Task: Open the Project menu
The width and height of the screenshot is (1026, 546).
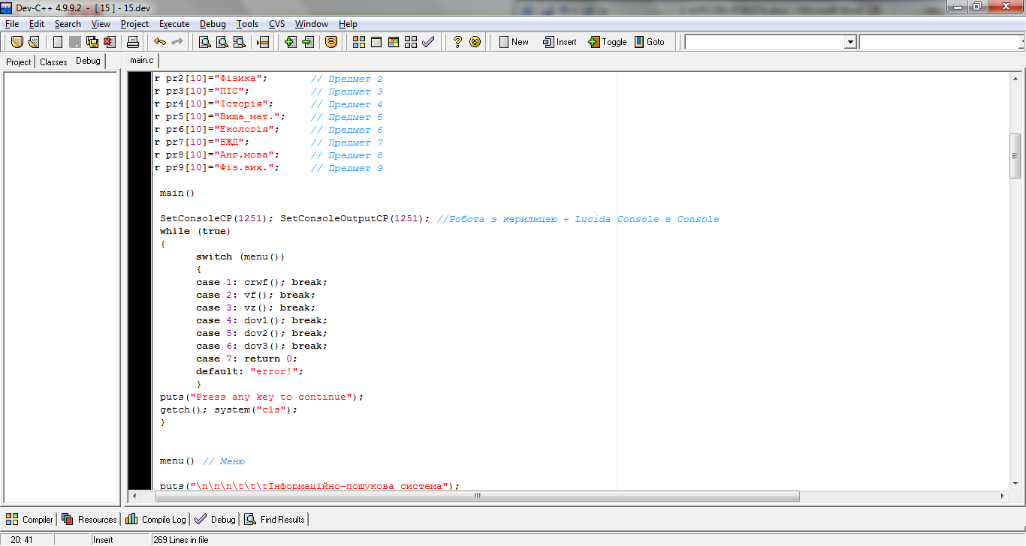Action: click(x=135, y=24)
